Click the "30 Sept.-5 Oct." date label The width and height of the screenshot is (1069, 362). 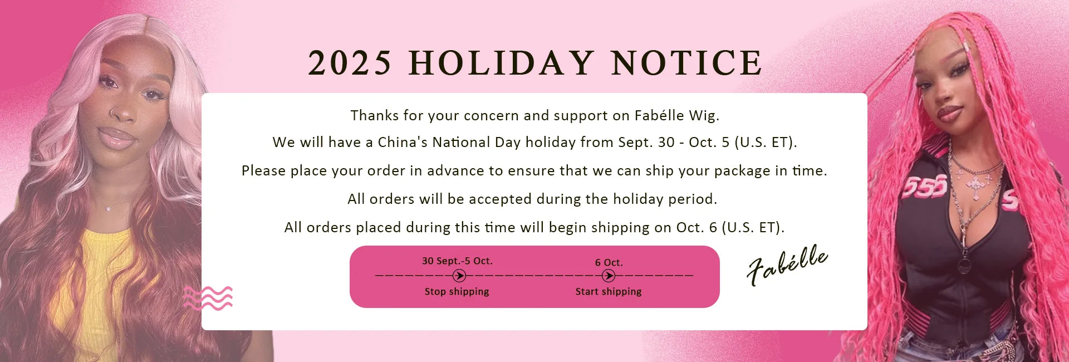coord(457,261)
